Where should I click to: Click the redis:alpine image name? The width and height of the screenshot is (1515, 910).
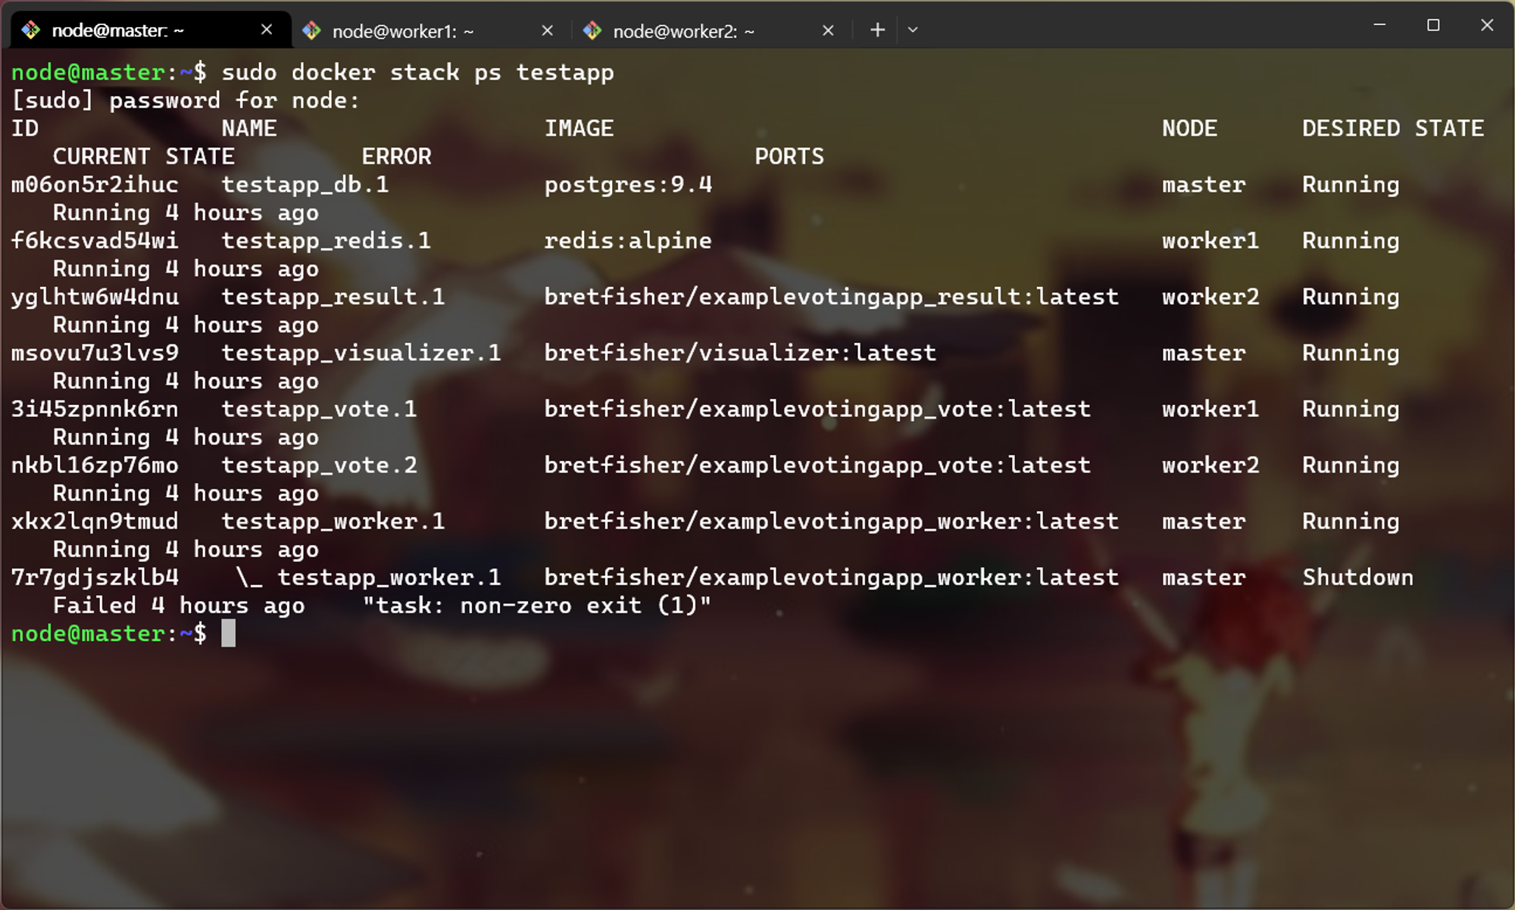click(x=628, y=241)
